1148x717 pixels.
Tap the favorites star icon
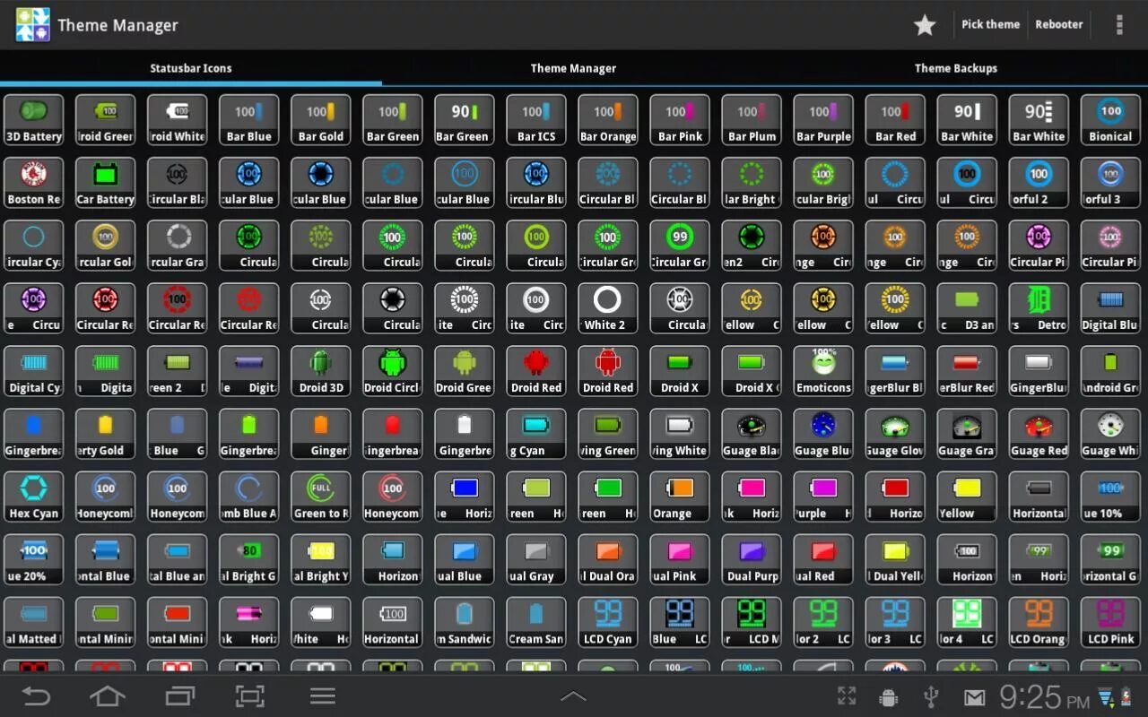coord(925,25)
